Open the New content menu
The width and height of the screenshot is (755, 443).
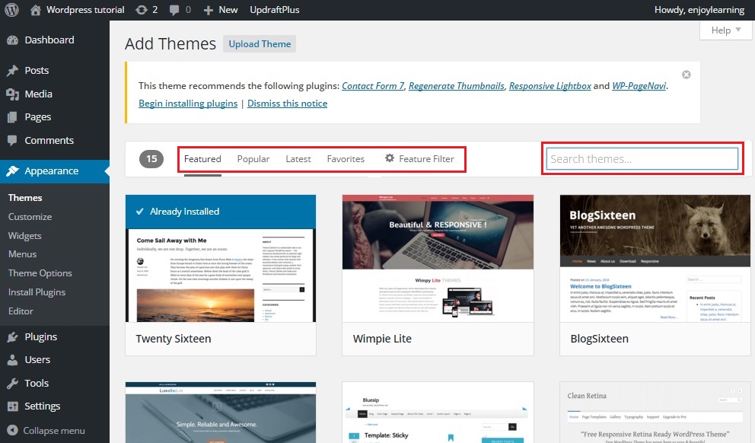click(221, 10)
